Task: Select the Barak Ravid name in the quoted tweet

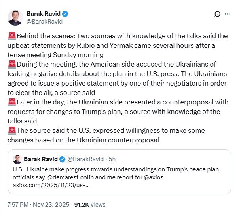Action: [x=41, y=159]
